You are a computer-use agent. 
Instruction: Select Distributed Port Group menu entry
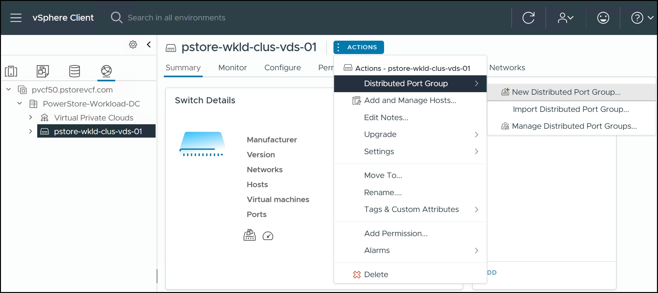410,84
